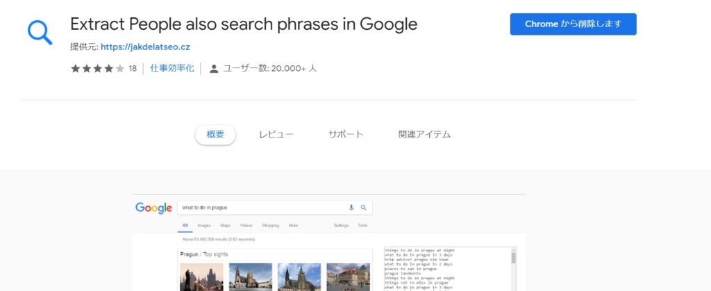Click 'prague landmarks' phrase in list
This screenshot has width=711, height=291.
click(x=403, y=274)
